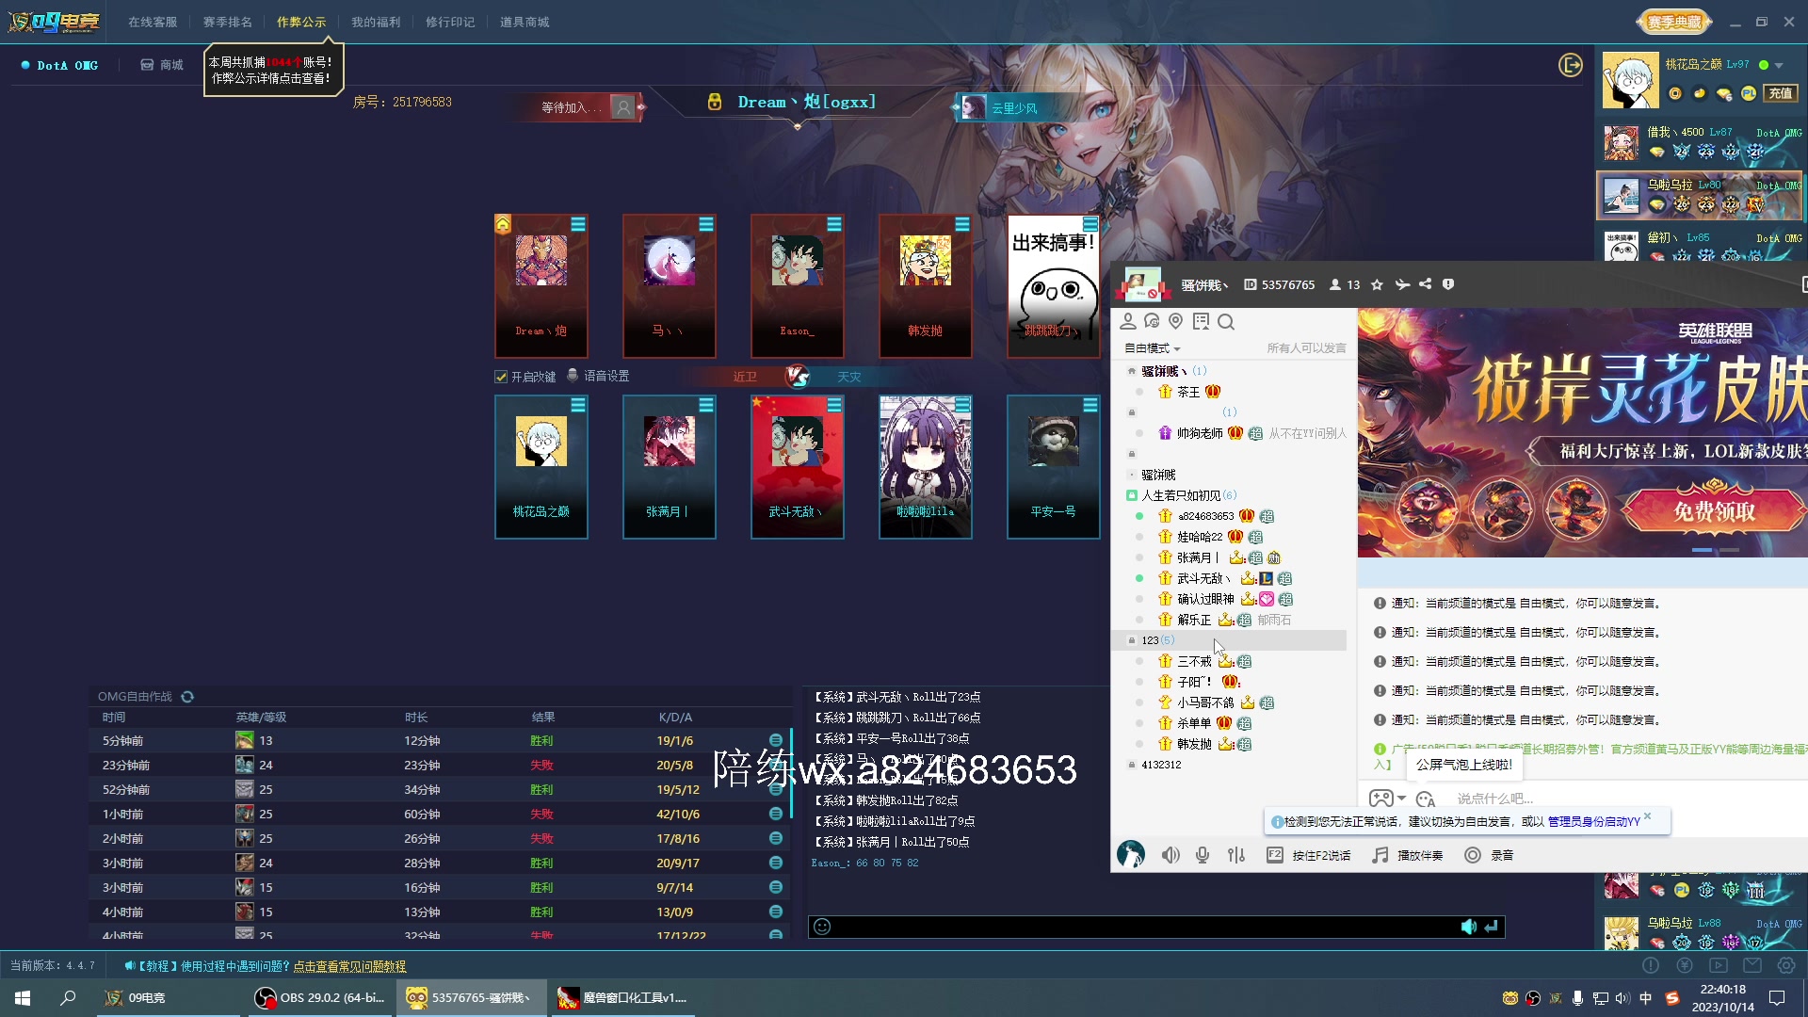1808x1017 pixels.
Task: Click the 武斗无敌丶 player card avatar
Action: pos(798,442)
